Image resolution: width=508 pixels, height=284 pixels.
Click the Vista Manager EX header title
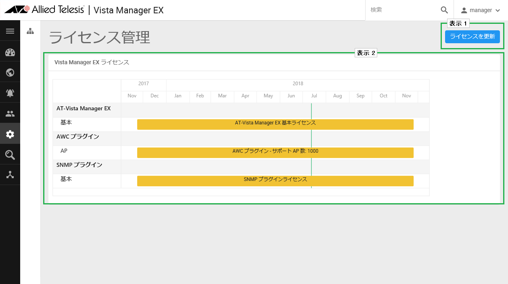(x=129, y=10)
